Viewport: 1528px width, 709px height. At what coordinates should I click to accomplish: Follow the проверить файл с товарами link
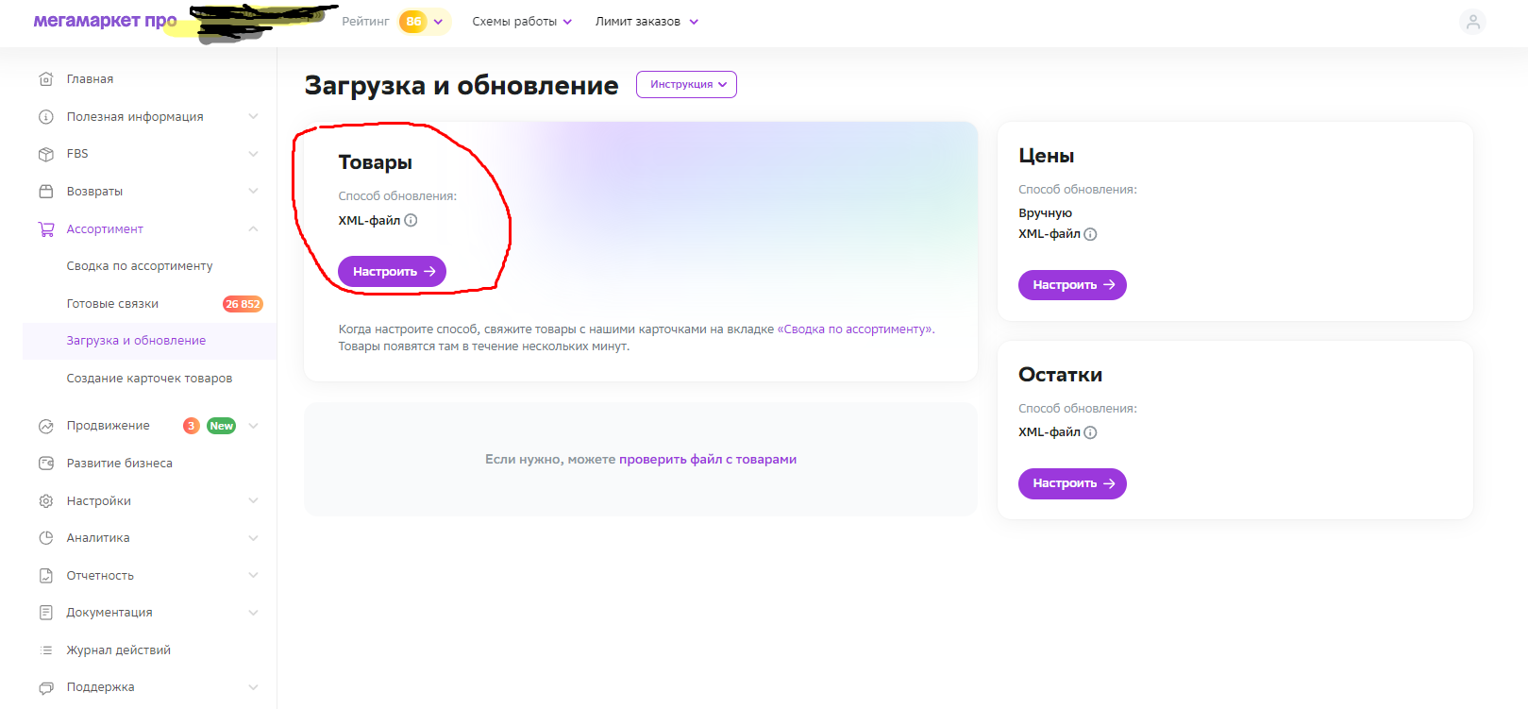coord(707,460)
